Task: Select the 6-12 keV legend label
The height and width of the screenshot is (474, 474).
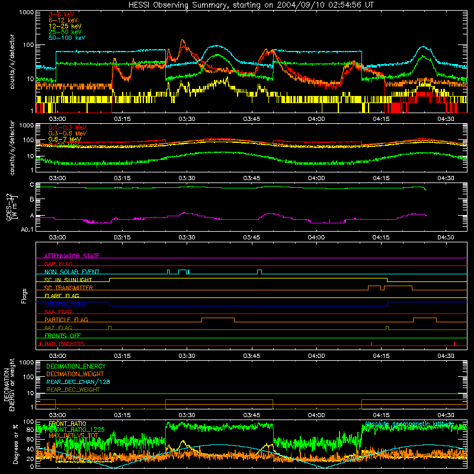Action: [63, 20]
